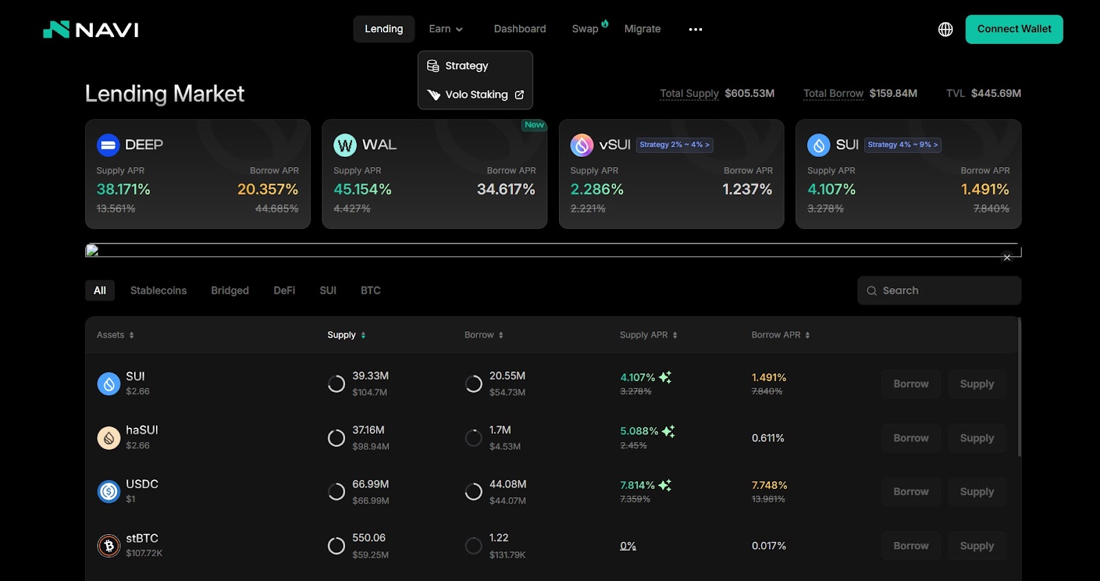Go to Dashboard page
This screenshot has width=1100, height=581.
click(x=520, y=29)
